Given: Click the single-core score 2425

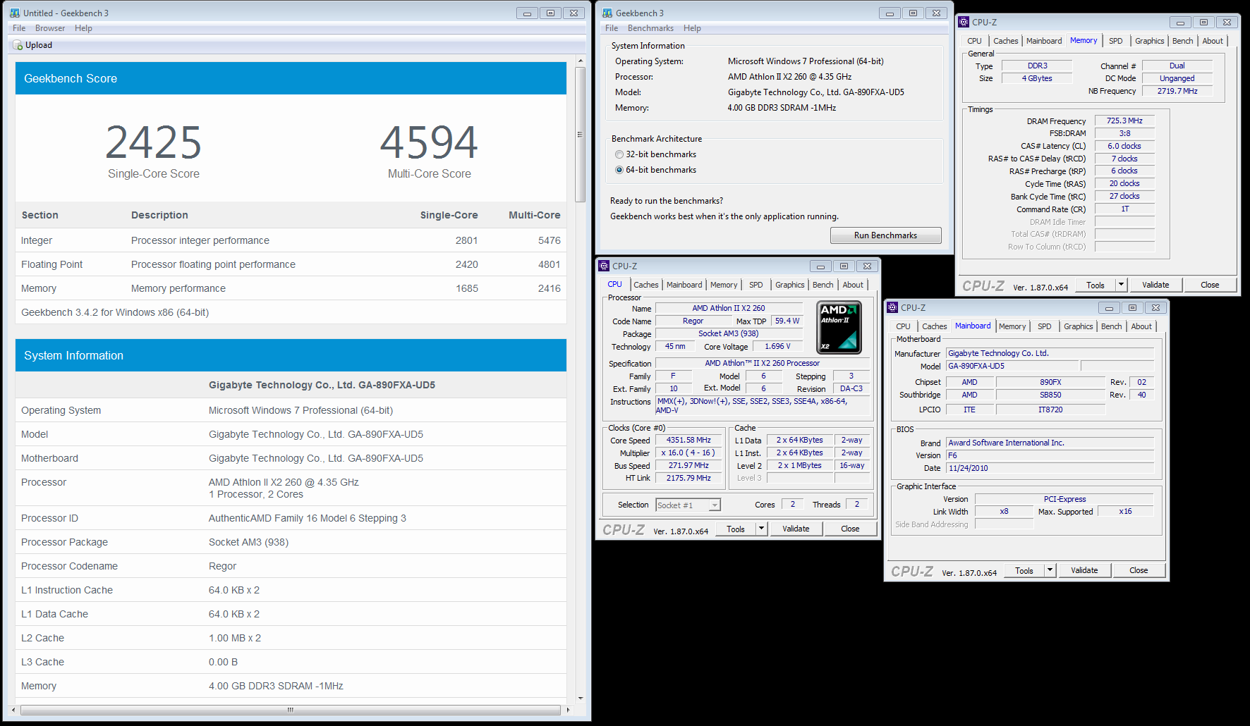Looking at the screenshot, I should 154,142.
